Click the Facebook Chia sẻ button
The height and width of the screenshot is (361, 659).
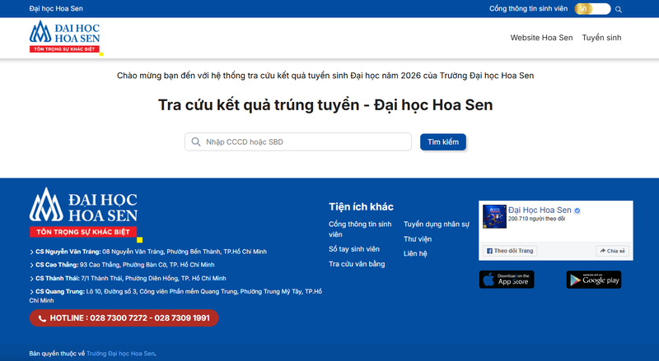(612, 251)
